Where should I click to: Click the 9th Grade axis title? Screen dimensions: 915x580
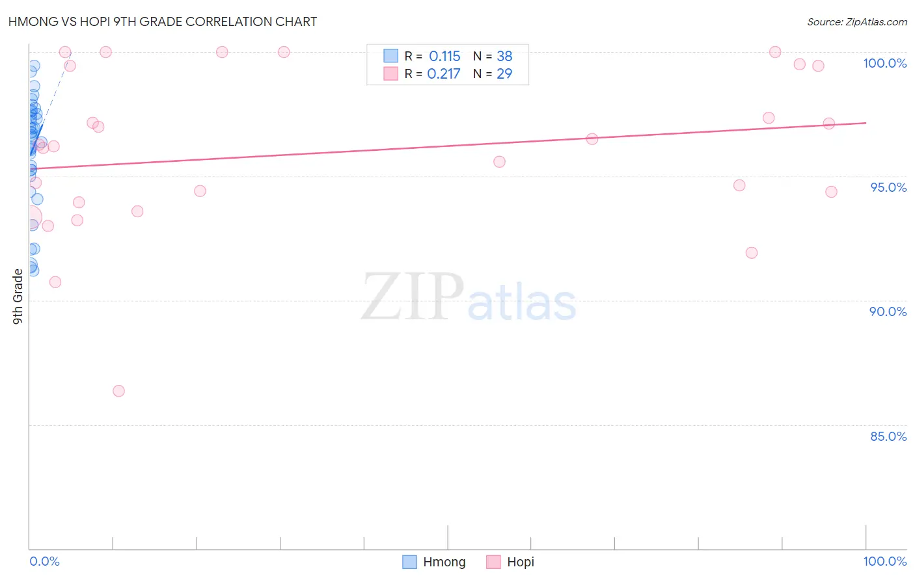[18, 297]
